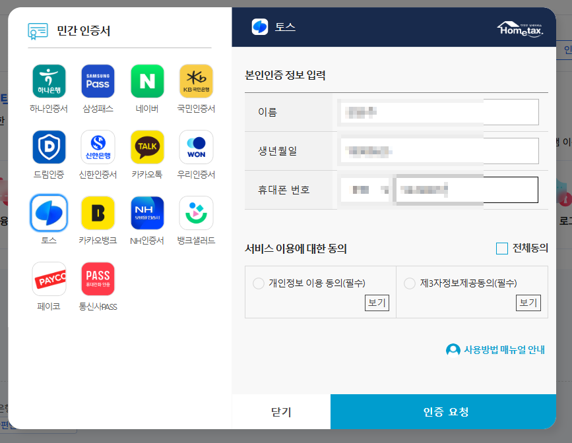Click the 전체동의 label text
The image size is (572, 443).
click(x=530, y=249)
